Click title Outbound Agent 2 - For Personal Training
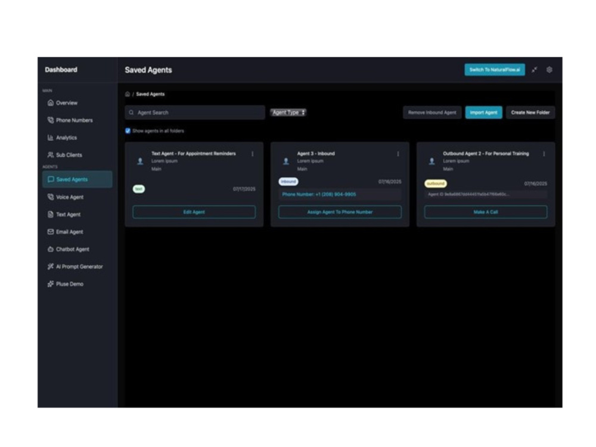This screenshot has width=596, height=447. pyautogui.click(x=486, y=154)
